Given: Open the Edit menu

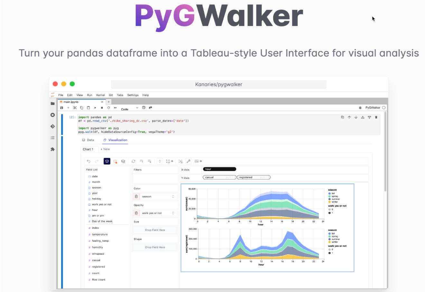Looking at the screenshot, I should coord(70,95).
